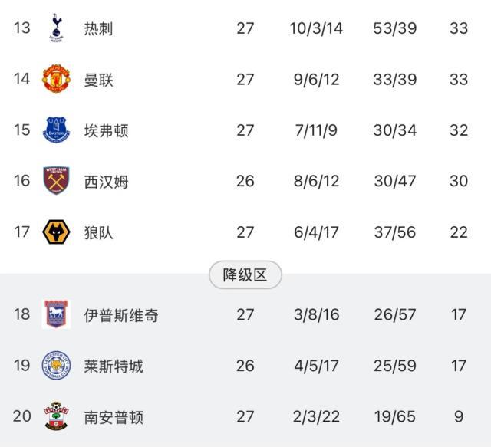Open team name 伊普斯维奇
Viewport: 491px width, 447px height.
(121, 315)
